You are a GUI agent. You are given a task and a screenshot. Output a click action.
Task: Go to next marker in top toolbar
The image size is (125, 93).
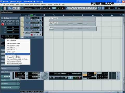coord(46,8)
